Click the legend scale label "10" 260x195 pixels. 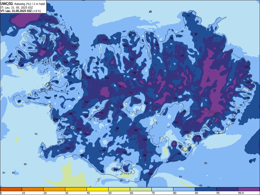[23, 193]
